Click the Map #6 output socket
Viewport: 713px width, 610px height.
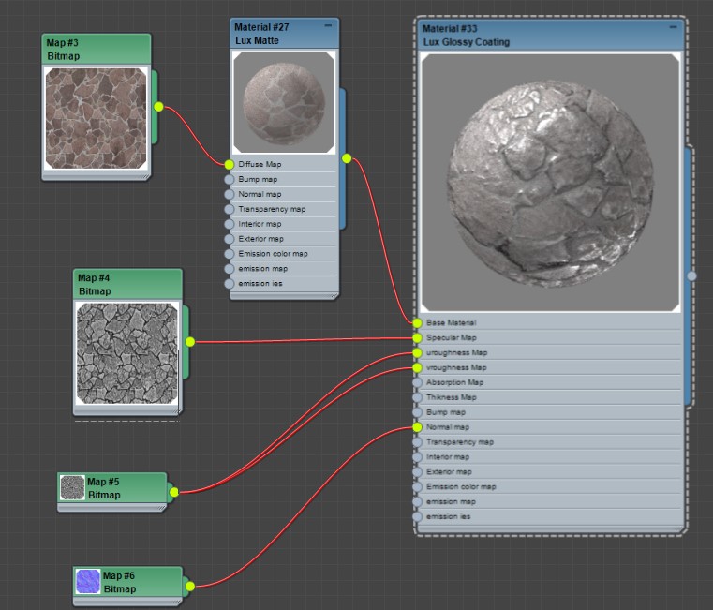point(189,587)
